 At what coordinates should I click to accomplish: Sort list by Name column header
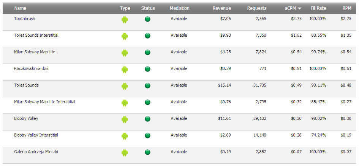(20, 8)
